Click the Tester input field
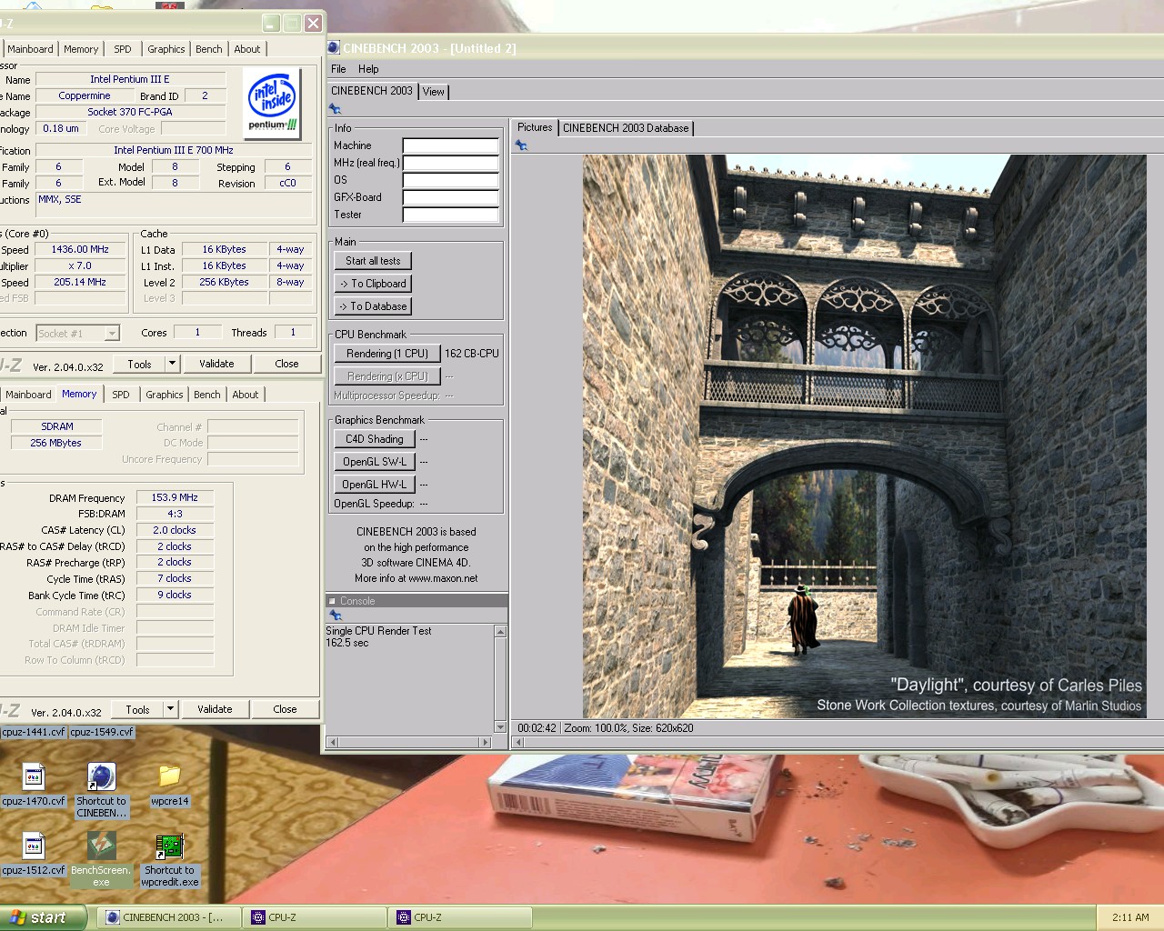The height and width of the screenshot is (931, 1164). (451, 215)
